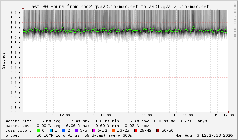The height and width of the screenshot is (140, 238).
Task: Click the '0.00 % avg' packet loss value
Action: [x=48, y=126]
